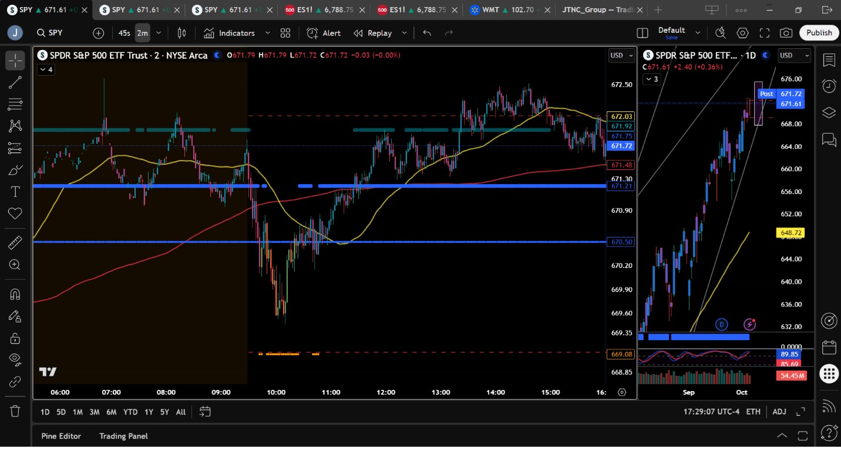
Task: Open the object tree layers panel
Action: pyautogui.click(x=829, y=113)
